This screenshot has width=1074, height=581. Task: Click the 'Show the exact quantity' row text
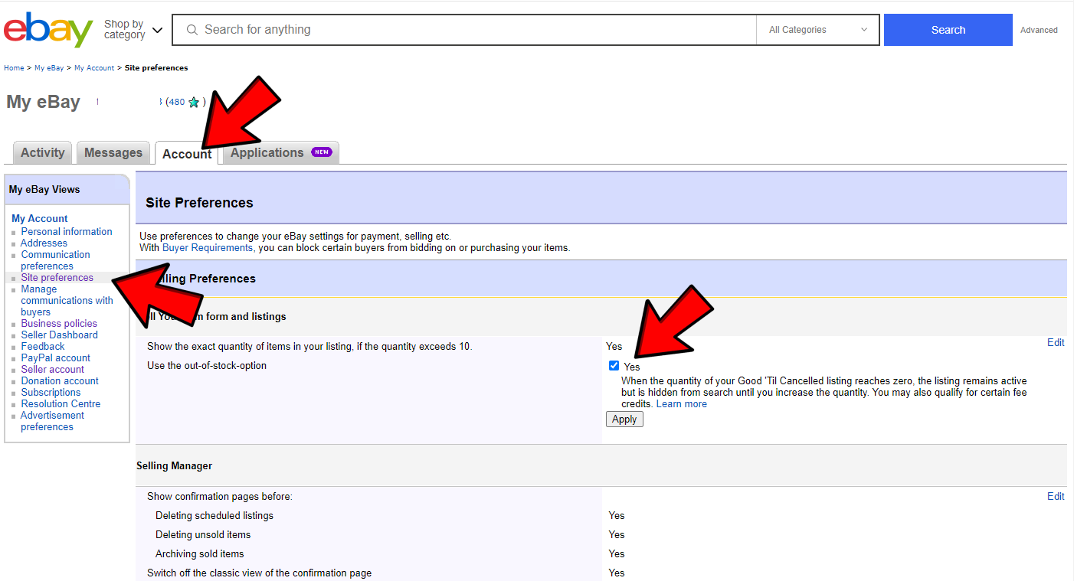309,346
